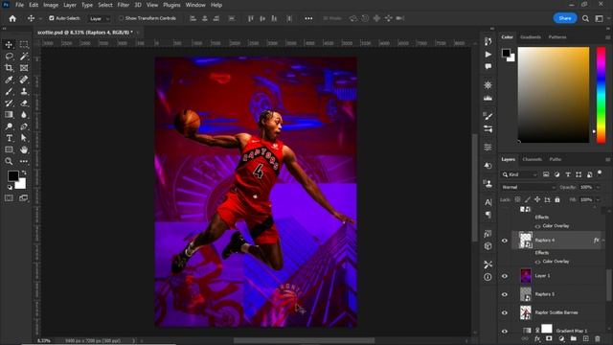This screenshot has height=345, width=613.
Task: Select the Lasso tool
Action: coord(9,57)
